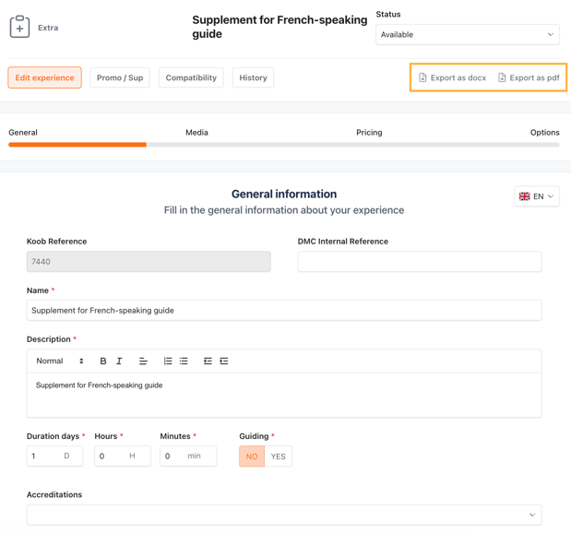Open the Normal text style dropdown
The width and height of the screenshot is (571, 533).
(x=60, y=361)
